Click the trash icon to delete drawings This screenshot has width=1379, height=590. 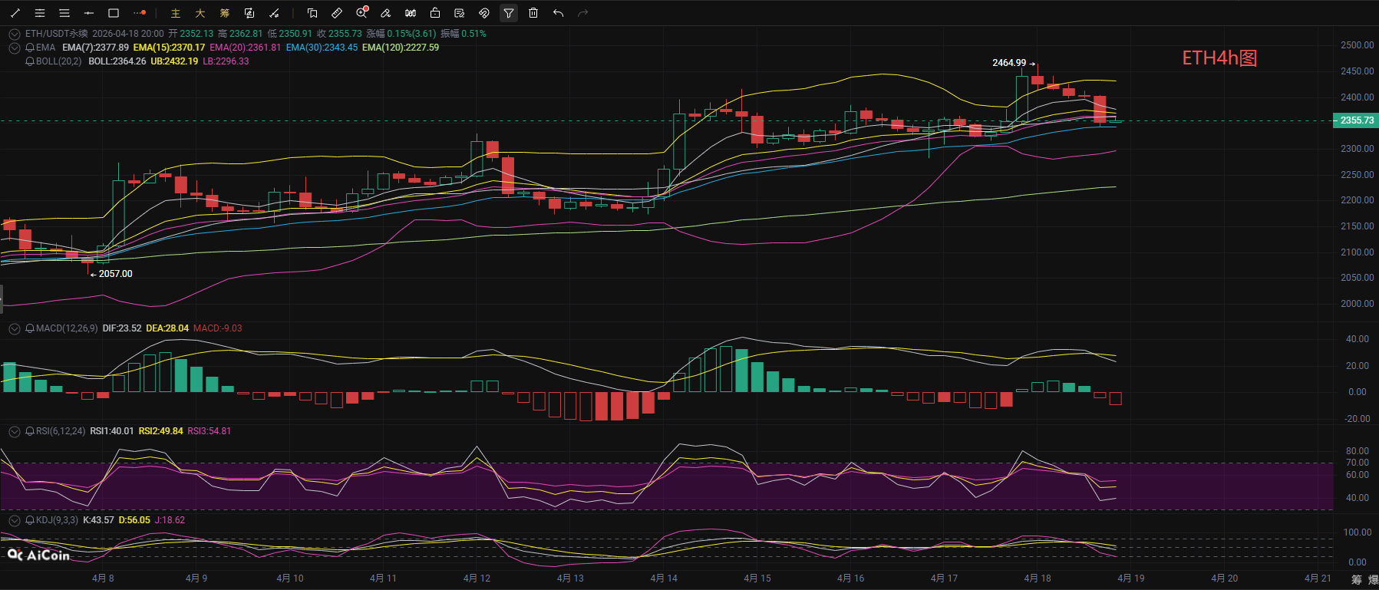(x=533, y=13)
